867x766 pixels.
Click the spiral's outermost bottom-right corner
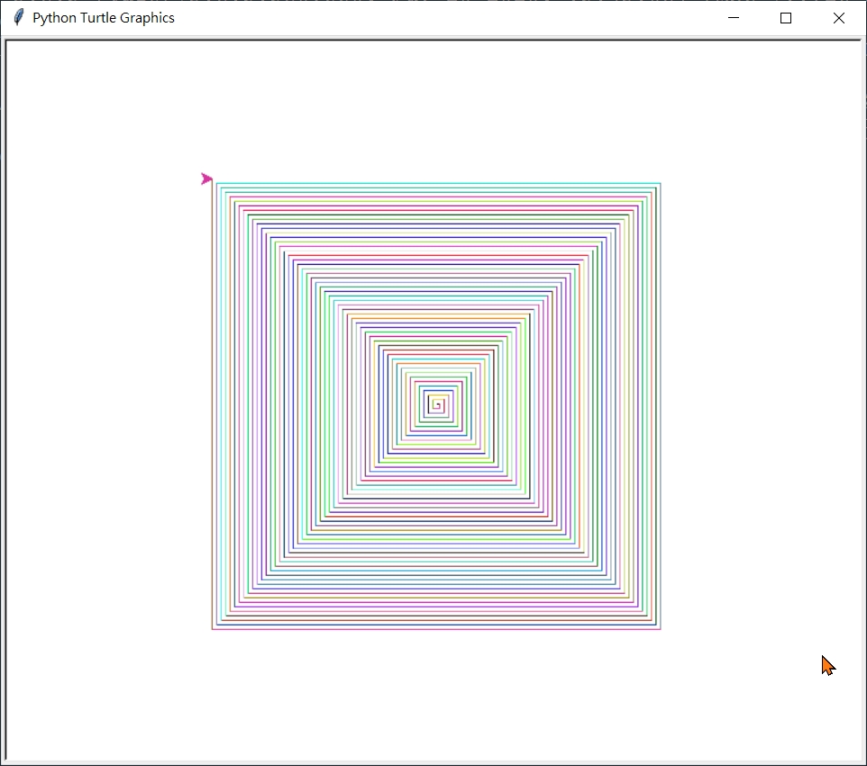[661, 629]
